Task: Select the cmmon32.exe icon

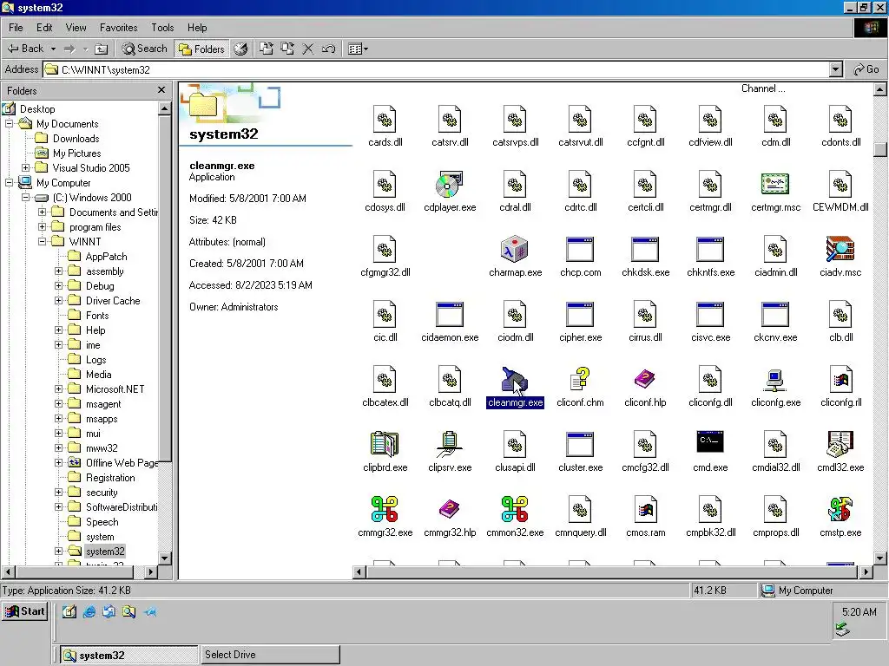Action: (515, 509)
